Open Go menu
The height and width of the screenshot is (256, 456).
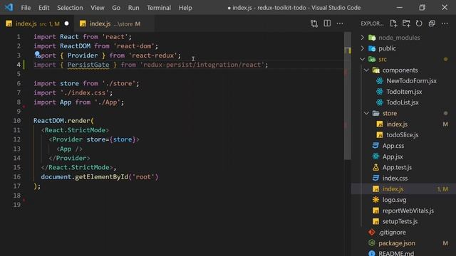click(x=116, y=8)
